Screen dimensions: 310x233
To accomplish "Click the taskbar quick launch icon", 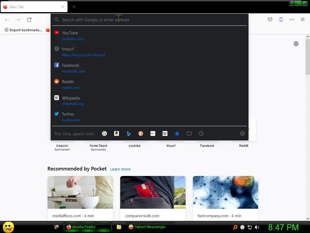I will [57, 227].
